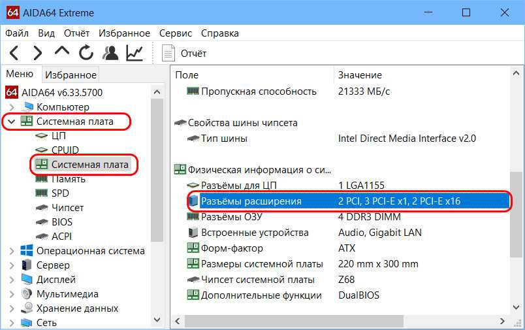Image resolution: width=525 pixels, height=330 pixels.
Task: Click the monitor icon next to Дисплей
Action: 27,280
